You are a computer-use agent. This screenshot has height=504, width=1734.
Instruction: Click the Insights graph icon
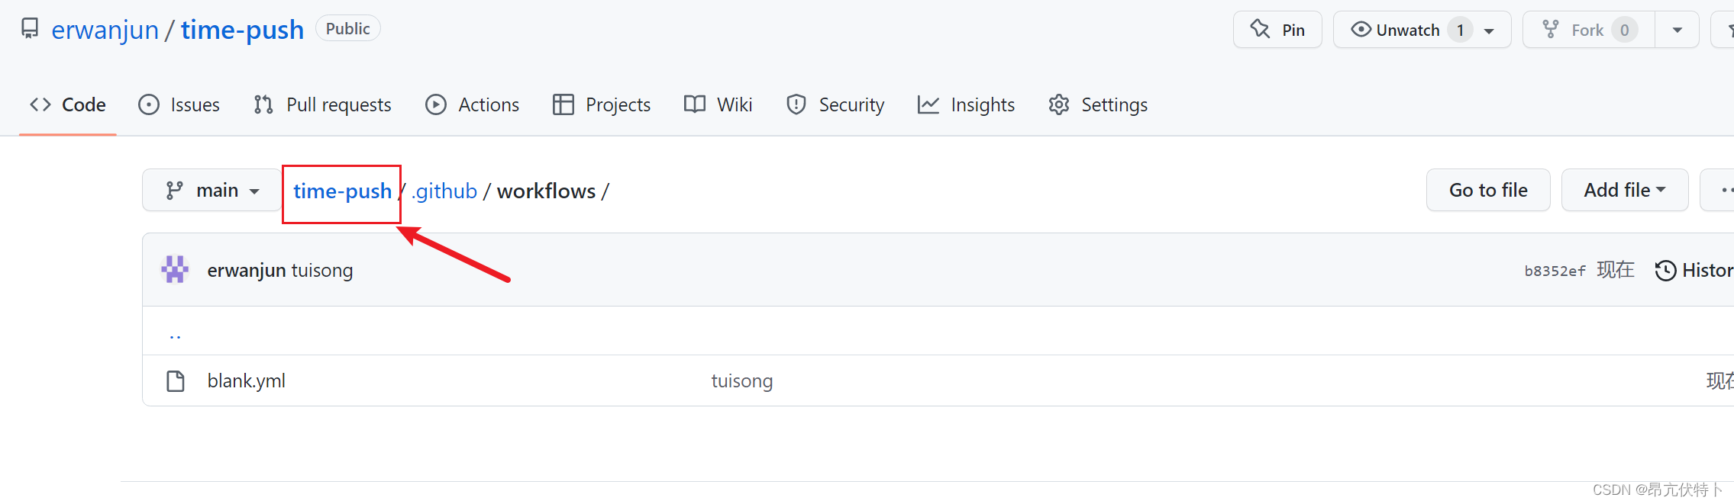coord(928,104)
